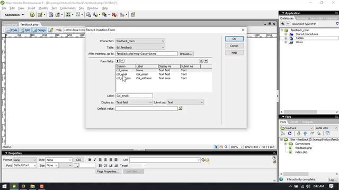Click the lightning bolt dynamic data icon beside Default value
339x190 pixels.
(180, 108)
